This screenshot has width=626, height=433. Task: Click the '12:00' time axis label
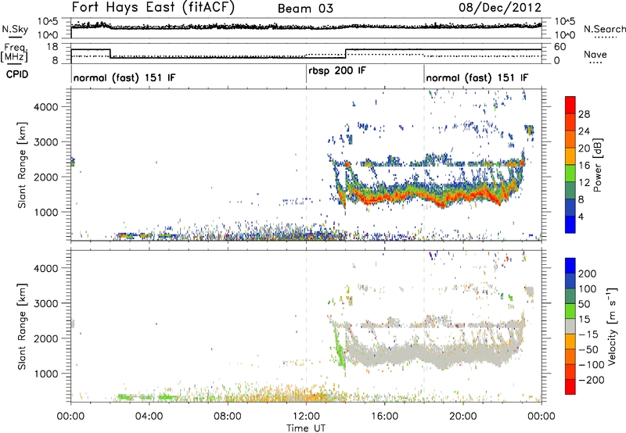click(306, 417)
